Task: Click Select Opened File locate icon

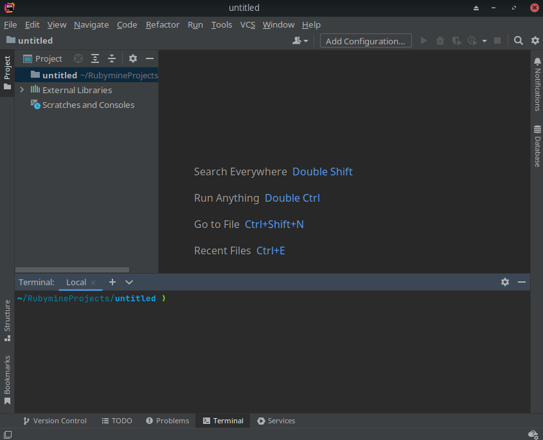Action: coord(78,58)
